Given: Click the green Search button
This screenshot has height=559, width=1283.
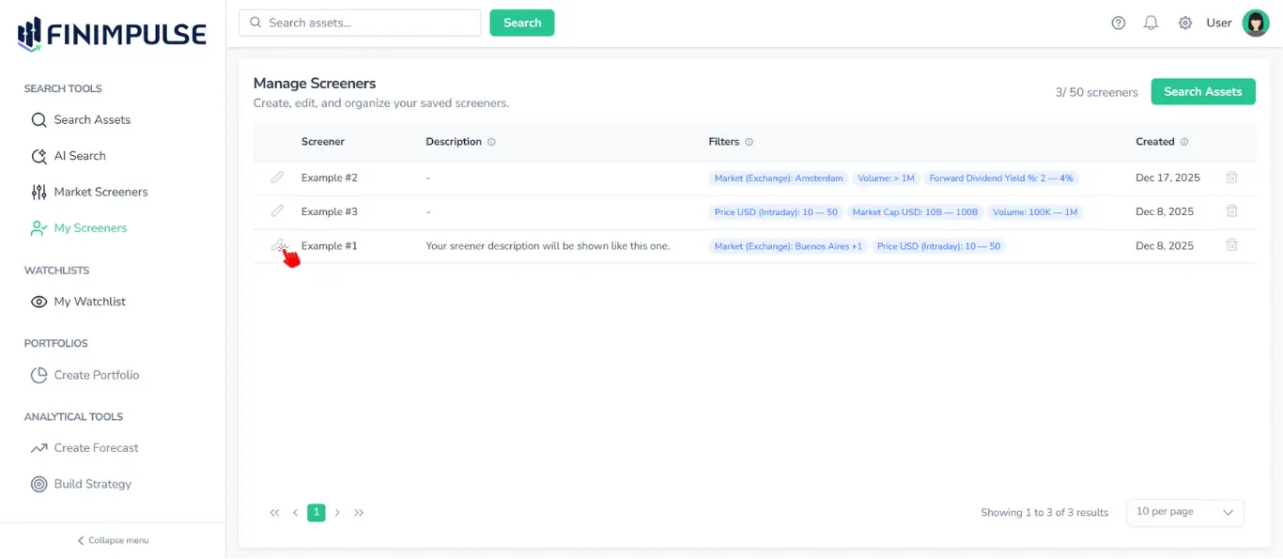Looking at the screenshot, I should 521,21.
